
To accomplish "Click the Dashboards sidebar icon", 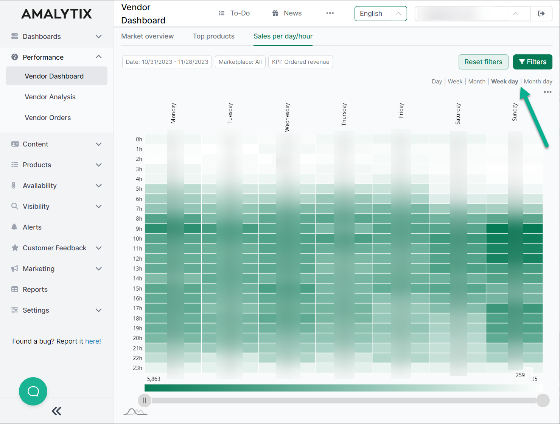I will click(15, 36).
